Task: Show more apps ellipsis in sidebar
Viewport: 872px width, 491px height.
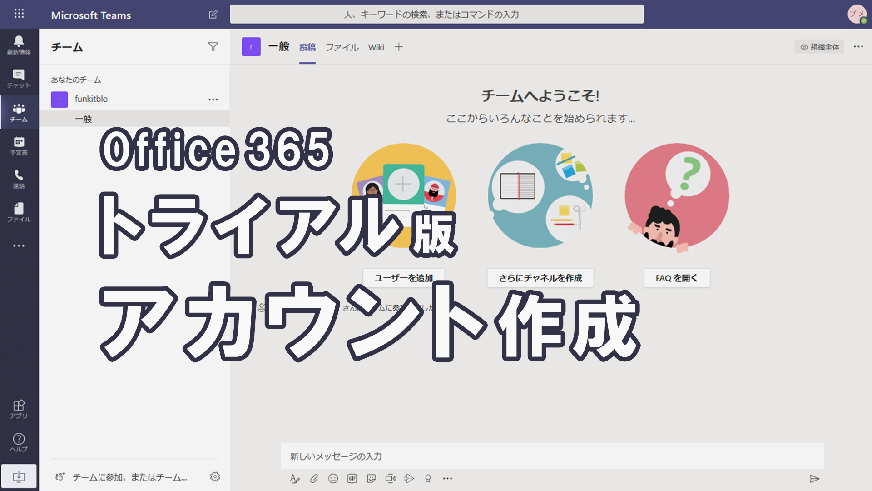Action: point(19,245)
